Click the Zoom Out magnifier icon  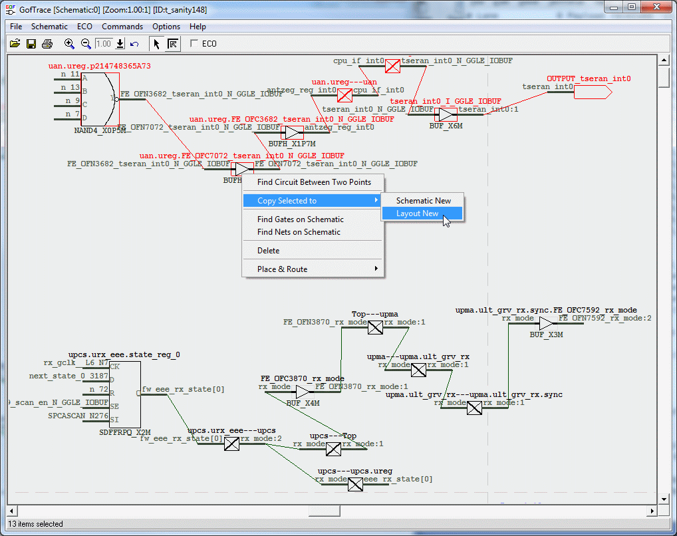pos(86,44)
